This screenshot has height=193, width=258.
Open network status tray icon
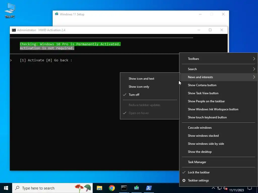[219, 188]
